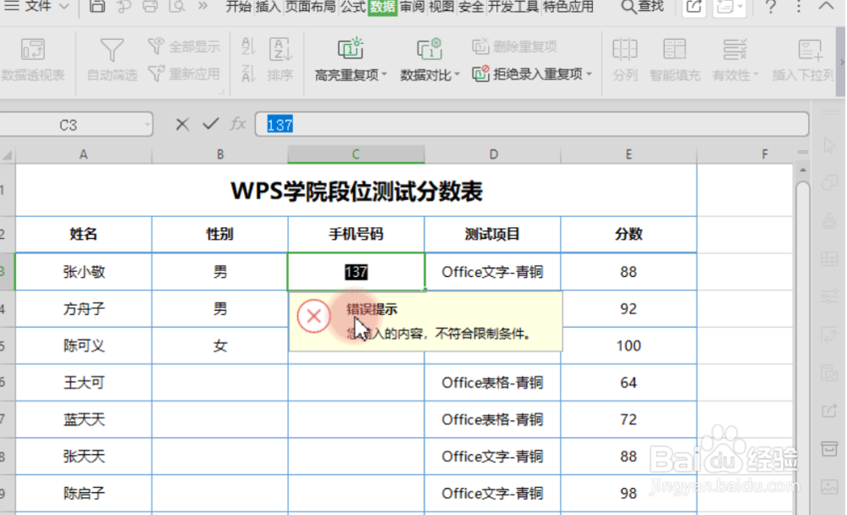The height and width of the screenshot is (515, 847).
Task: Click the share icon in the title bar
Action: [x=695, y=7]
